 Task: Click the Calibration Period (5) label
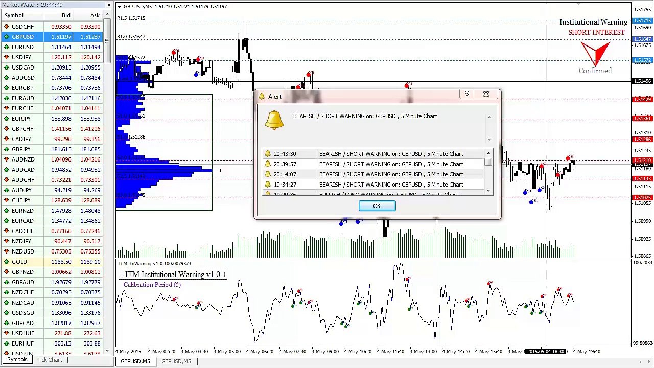152,285
